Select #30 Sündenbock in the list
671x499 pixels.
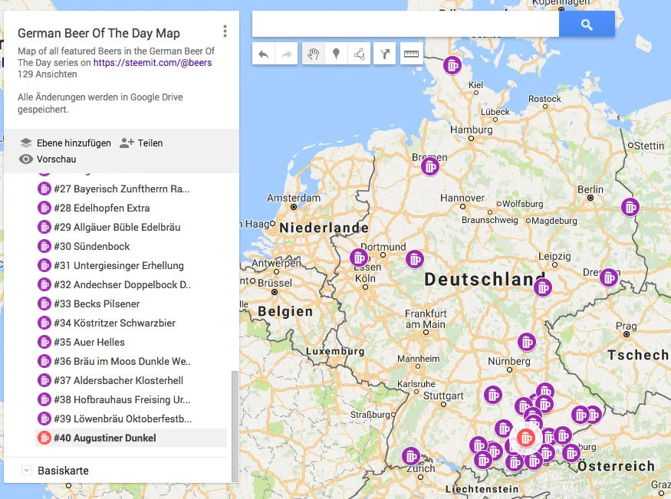pyautogui.click(x=131, y=246)
